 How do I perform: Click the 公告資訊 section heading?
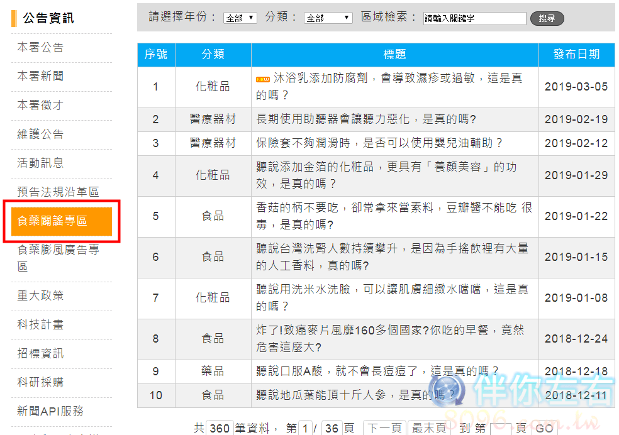coord(48,18)
